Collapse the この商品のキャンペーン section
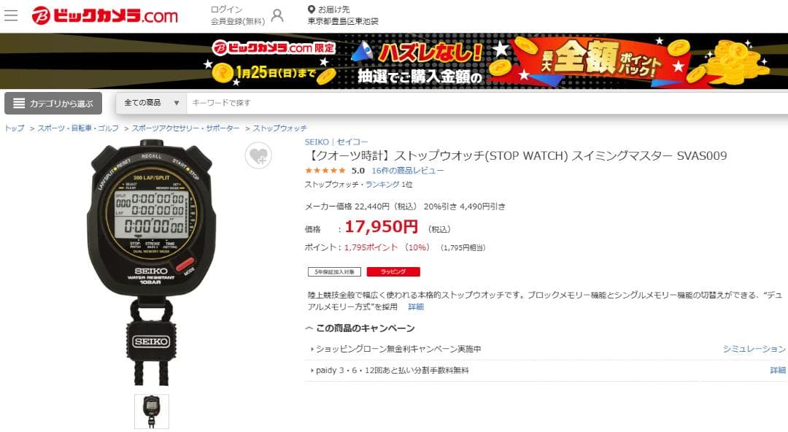This screenshot has width=788, height=432. (360, 328)
